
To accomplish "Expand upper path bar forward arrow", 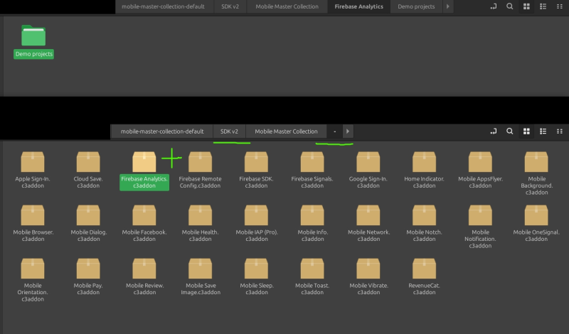I will pyautogui.click(x=448, y=6).
